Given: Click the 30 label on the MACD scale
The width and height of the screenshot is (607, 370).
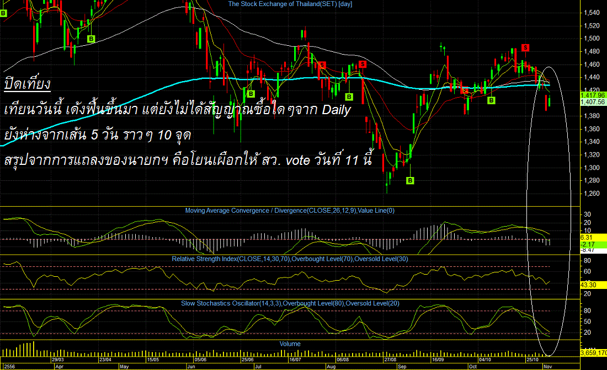Looking at the screenshot, I should coord(587,215).
